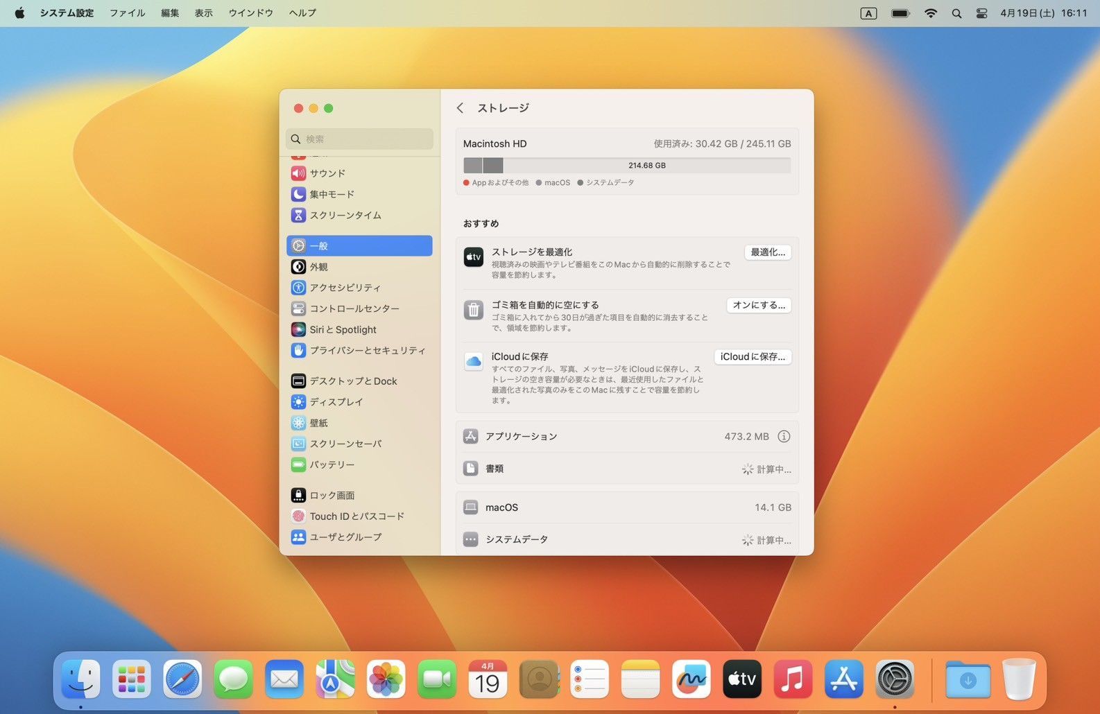1100x714 pixels.
Task: Open Trash in the Dock
Action: [1019, 679]
